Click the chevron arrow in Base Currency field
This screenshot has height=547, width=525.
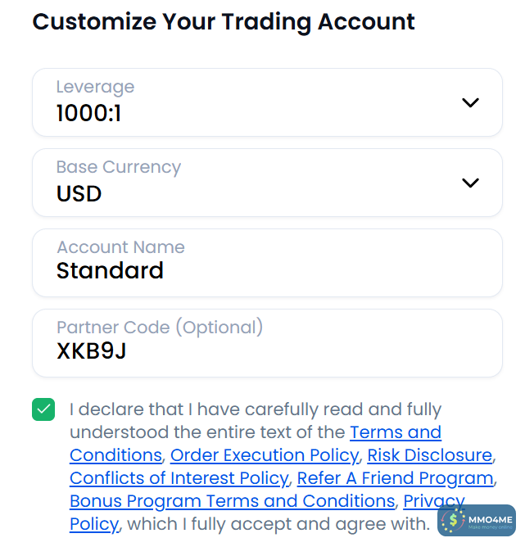470,183
